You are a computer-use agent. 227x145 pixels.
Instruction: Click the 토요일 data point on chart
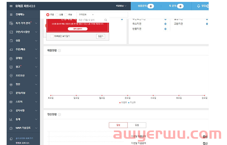point(51,96)
